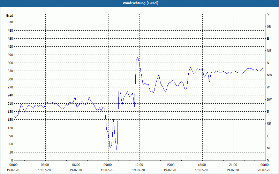Select the SW compass label
This screenshot has height=174, width=279.
(x=269, y=100)
